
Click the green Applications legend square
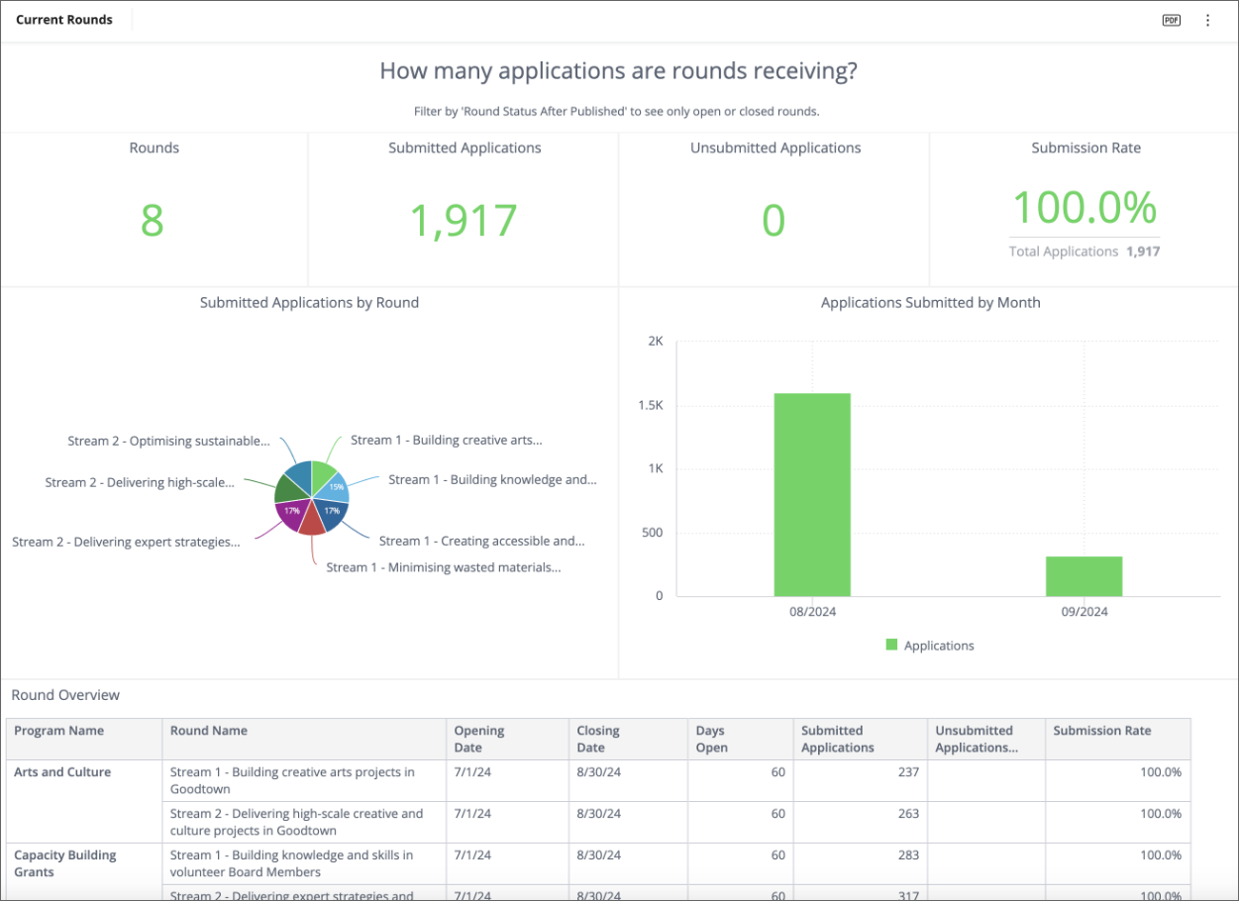click(x=891, y=646)
